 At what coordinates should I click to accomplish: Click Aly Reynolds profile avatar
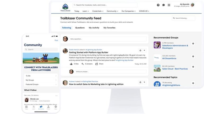[192, 5]
